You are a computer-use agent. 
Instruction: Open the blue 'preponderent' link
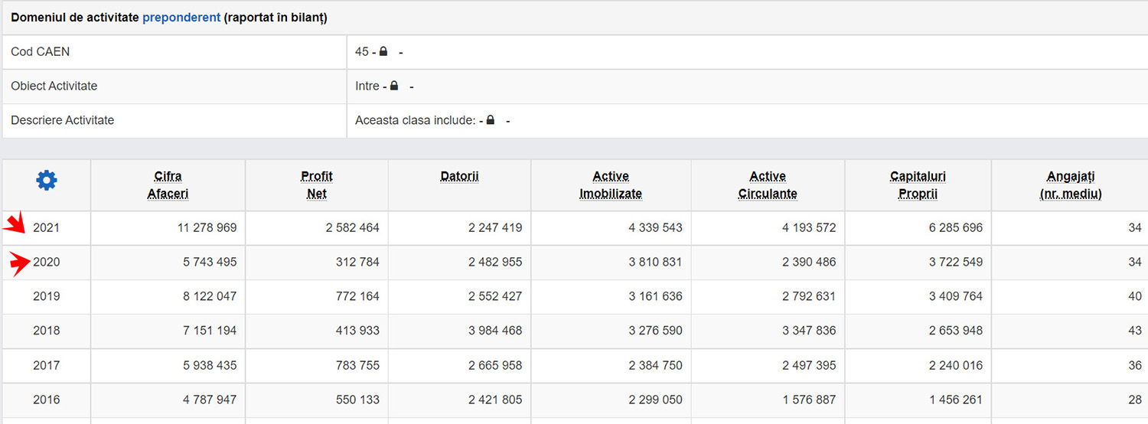pyautogui.click(x=181, y=18)
